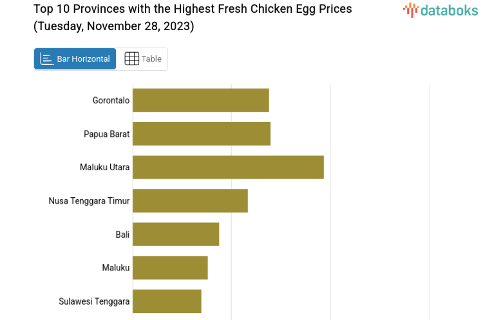Click the Gorontalo axis label
485x320 pixels.
(111, 100)
